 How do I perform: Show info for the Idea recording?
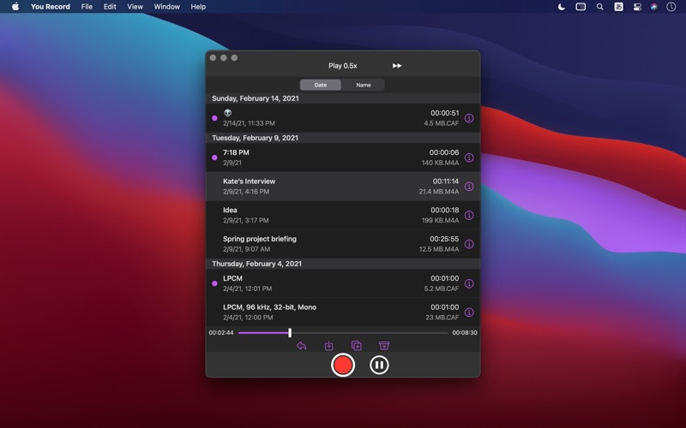pyautogui.click(x=469, y=216)
